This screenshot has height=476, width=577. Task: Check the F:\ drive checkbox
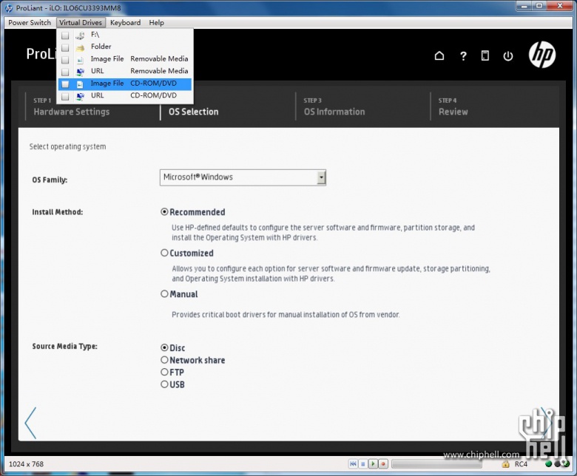65,35
